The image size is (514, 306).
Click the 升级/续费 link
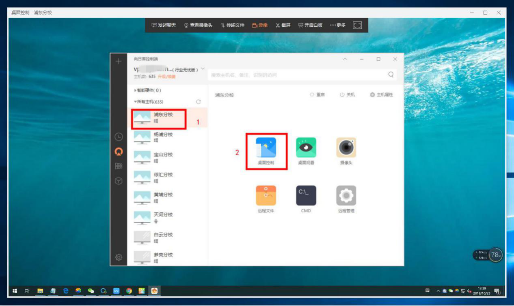click(166, 77)
